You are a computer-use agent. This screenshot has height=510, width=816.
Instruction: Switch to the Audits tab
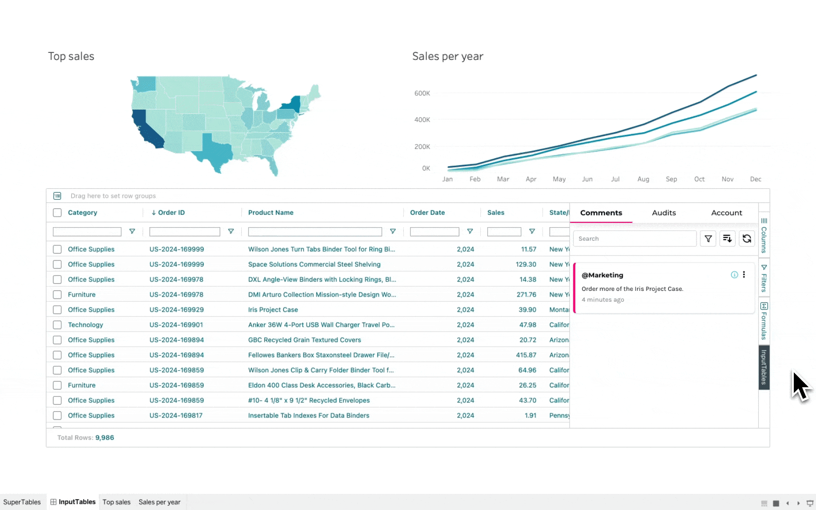[663, 213]
